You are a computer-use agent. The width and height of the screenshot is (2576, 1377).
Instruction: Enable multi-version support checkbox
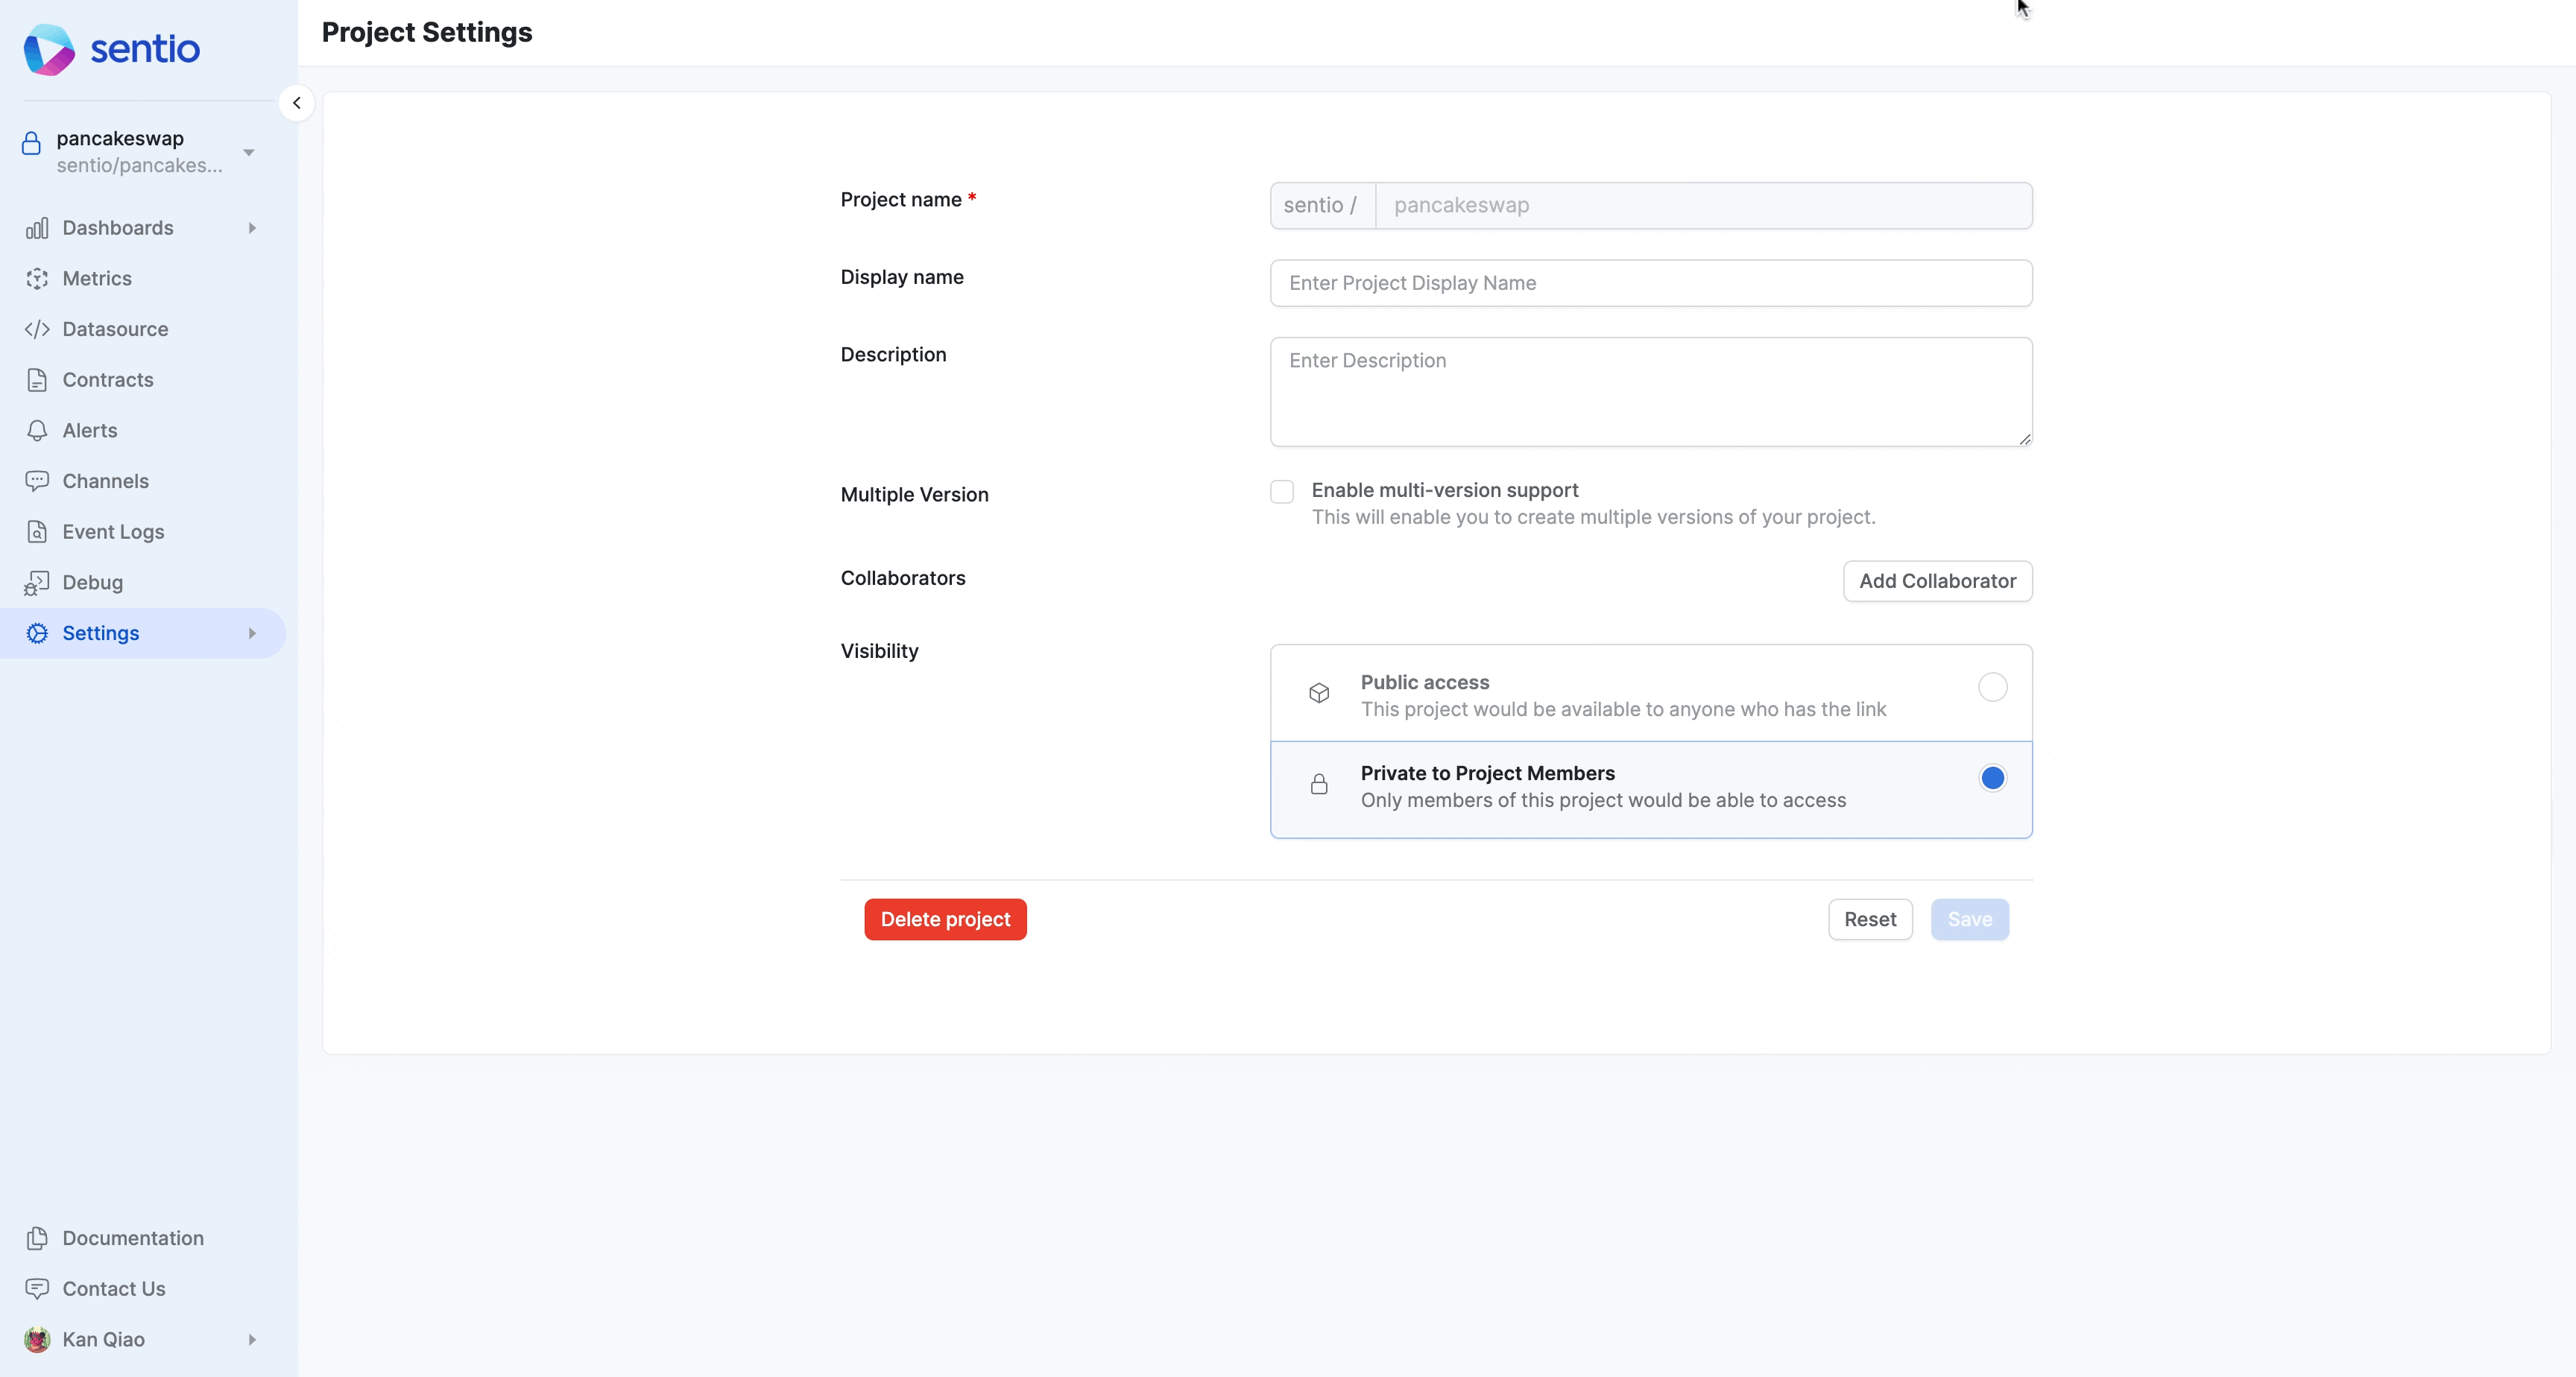[1281, 492]
